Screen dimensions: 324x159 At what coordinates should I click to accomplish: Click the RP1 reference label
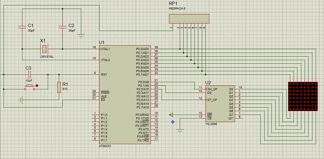click(x=173, y=4)
